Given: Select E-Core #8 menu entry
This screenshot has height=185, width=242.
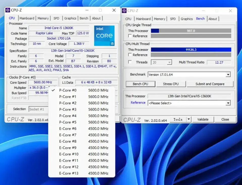Looking at the screenshot, I should click(x=82, y=141).
